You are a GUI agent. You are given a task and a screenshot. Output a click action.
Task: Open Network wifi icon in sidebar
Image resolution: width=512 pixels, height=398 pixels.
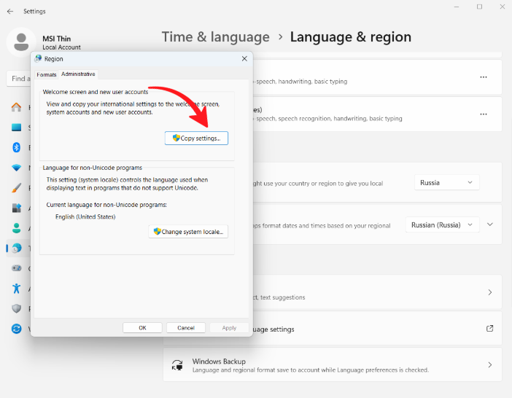click(x=16, y=168)
